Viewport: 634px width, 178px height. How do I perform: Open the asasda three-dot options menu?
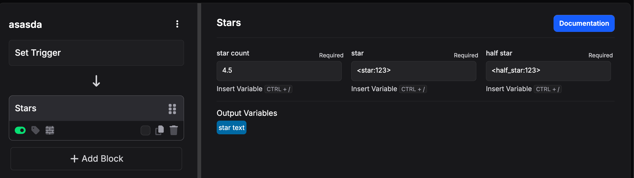click(x=177, y=24)
